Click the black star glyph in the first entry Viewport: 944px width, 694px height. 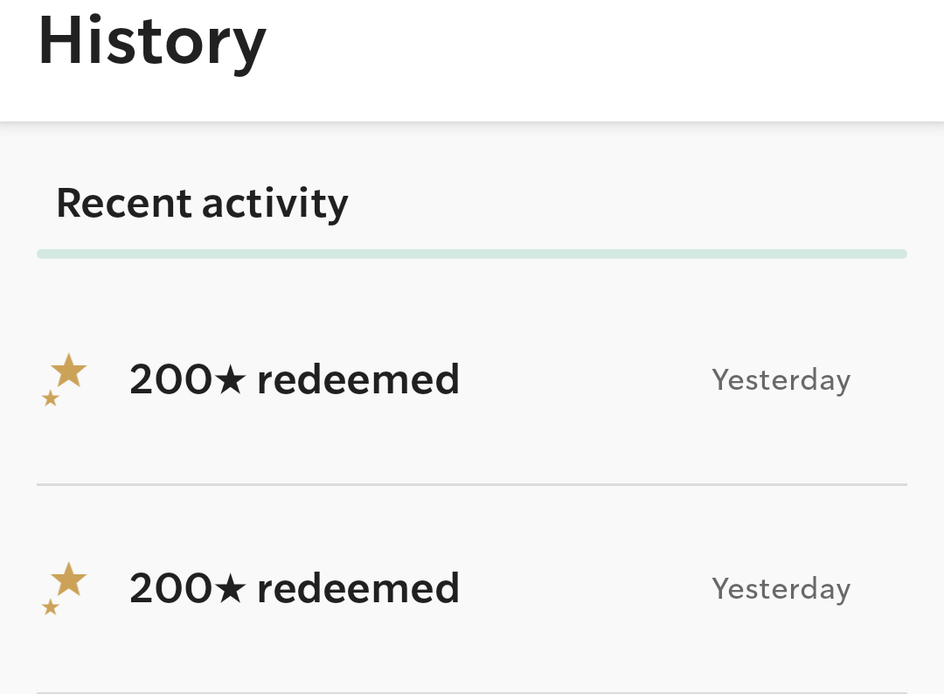(x=230, y=380)
